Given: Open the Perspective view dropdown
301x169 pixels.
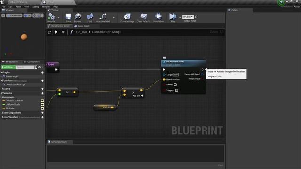Looking at the screenshot, I should coord(14,15).
